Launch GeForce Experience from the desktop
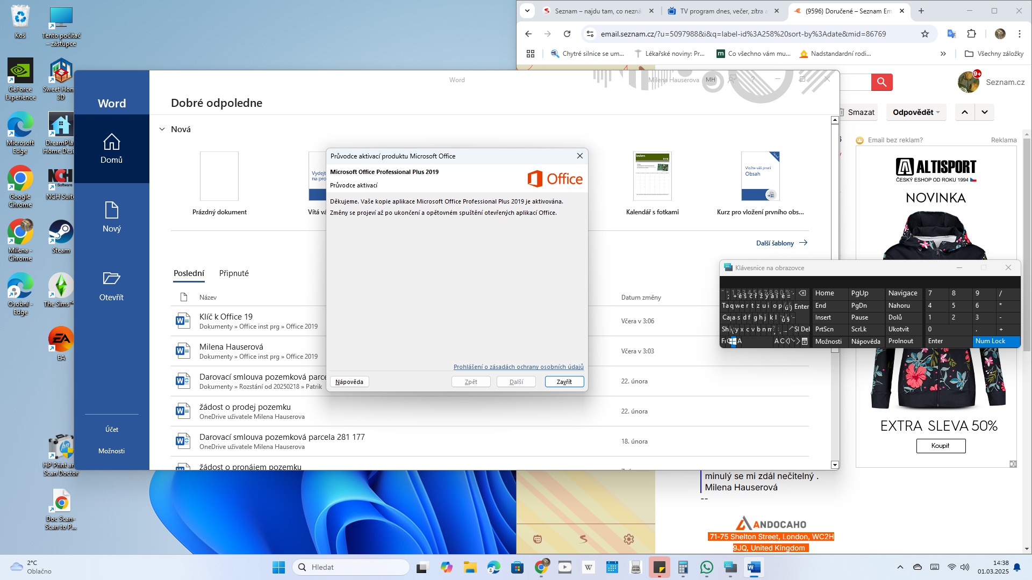 tap(20, 79)
